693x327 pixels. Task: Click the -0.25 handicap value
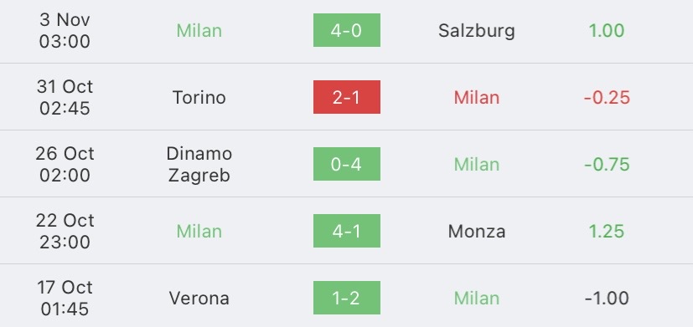[x=607, y=98]
